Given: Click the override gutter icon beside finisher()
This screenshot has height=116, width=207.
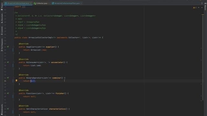Looking at the screenshot, I should tap(8, 93).
